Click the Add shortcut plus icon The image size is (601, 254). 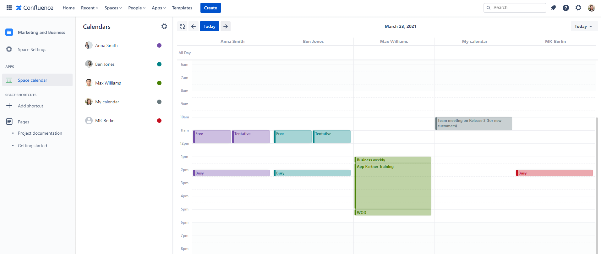9,106
